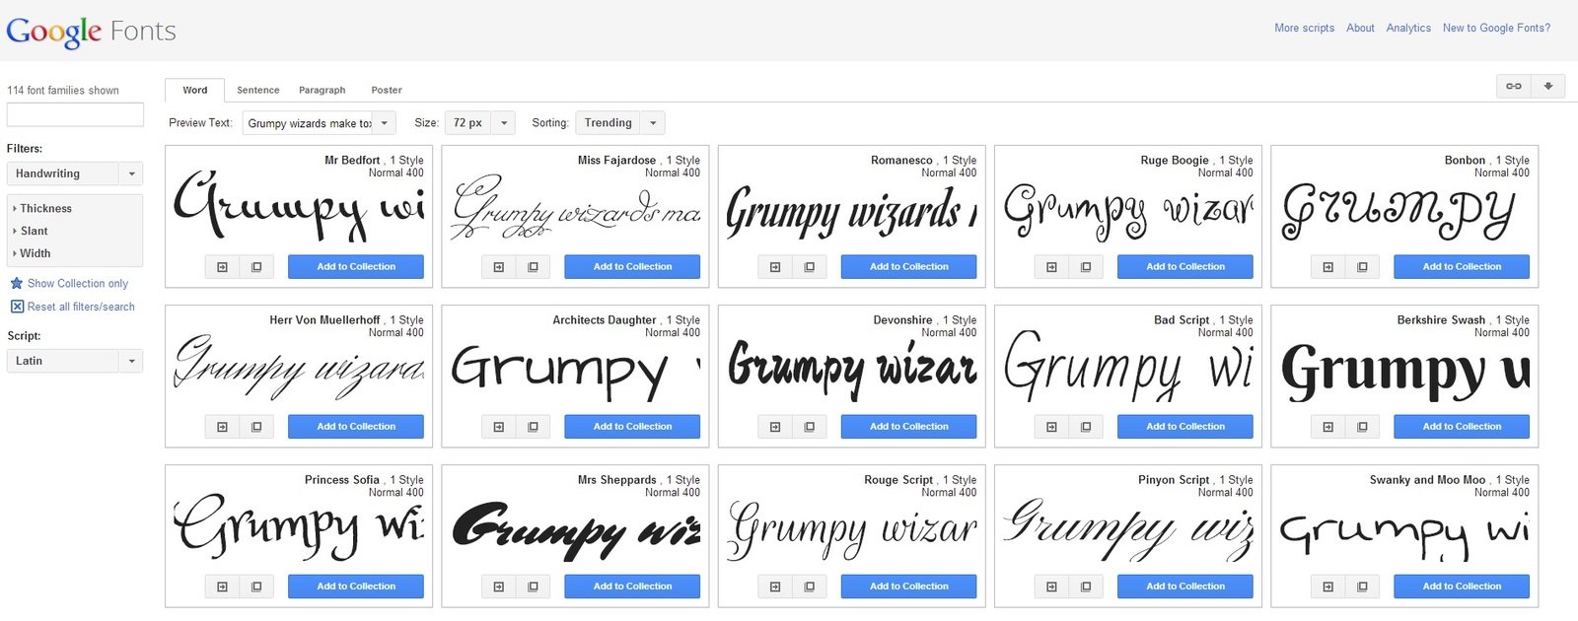Image resolution: width=1578 pixels, height=621 pixels.
Task: Click the font search box in sidebar
Action: [x=75, y=114]
